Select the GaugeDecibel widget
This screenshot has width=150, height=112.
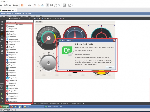[x=13, y=81]
